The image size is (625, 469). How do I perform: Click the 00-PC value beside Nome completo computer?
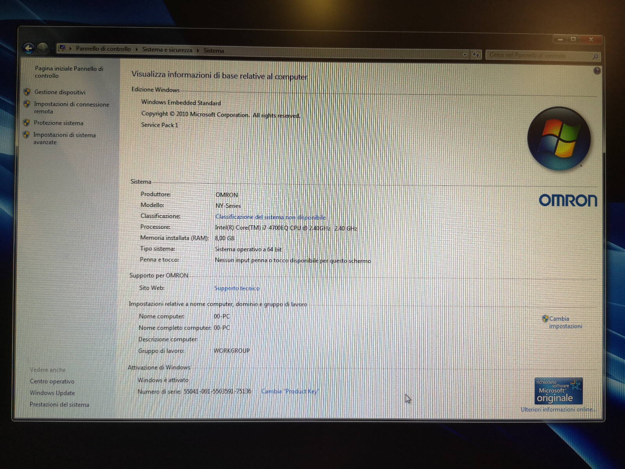[222, 328]
